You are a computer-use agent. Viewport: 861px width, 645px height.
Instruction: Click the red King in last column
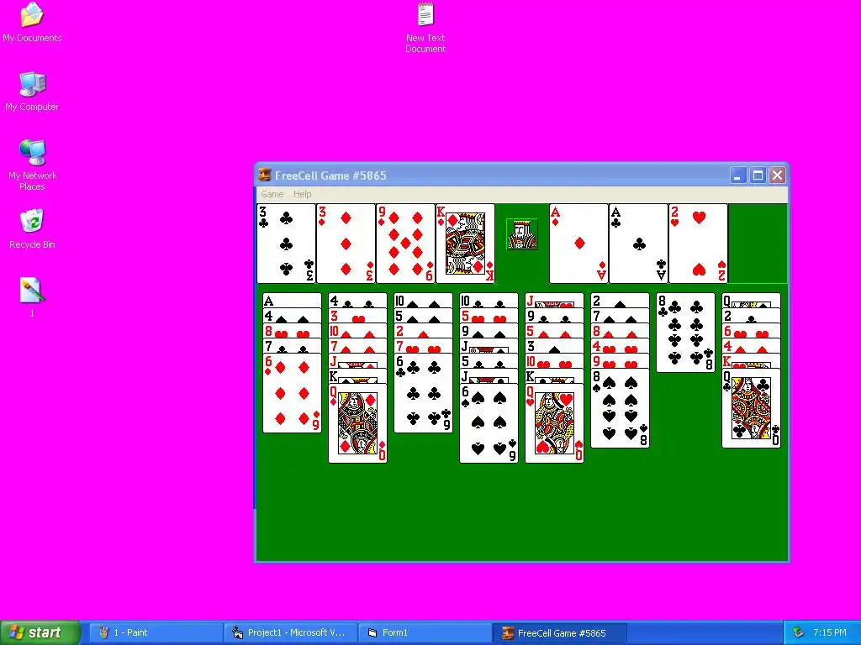751,361
